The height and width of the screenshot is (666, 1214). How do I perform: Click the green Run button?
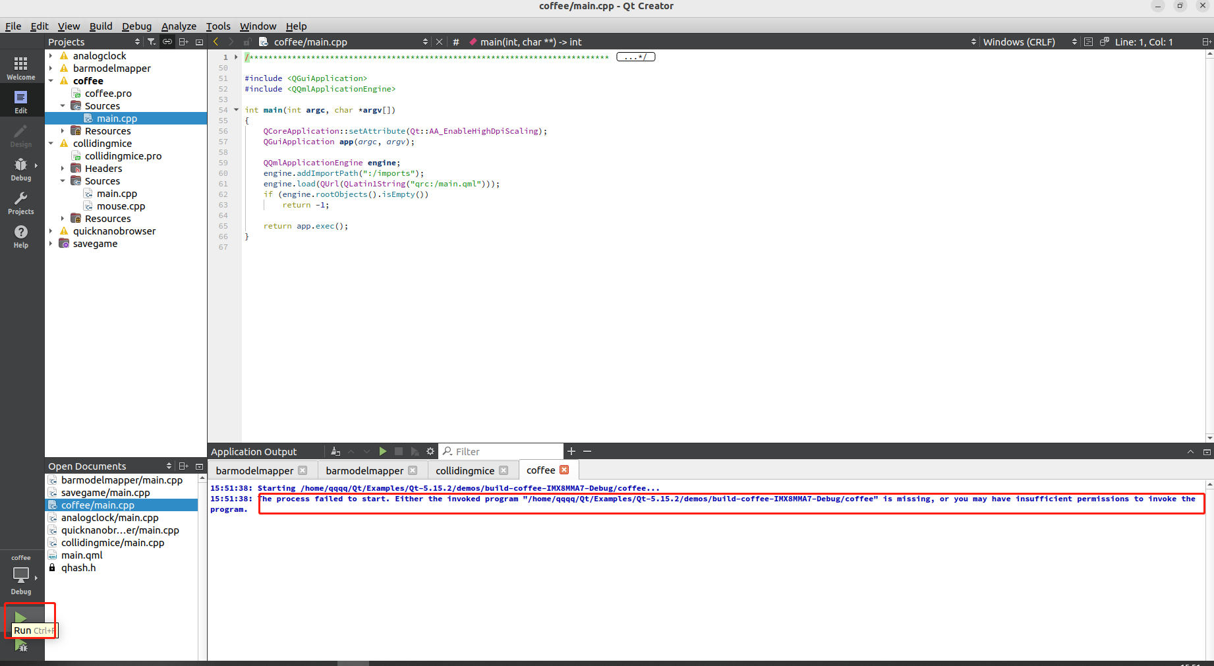click(x=21, y=618)
